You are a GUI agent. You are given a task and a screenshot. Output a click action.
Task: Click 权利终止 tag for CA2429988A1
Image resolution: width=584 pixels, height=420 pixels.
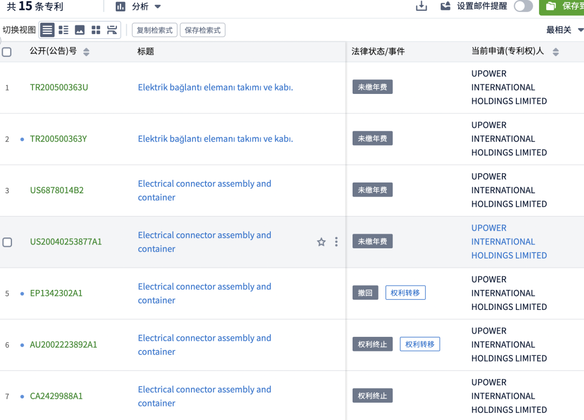point(373,396)
